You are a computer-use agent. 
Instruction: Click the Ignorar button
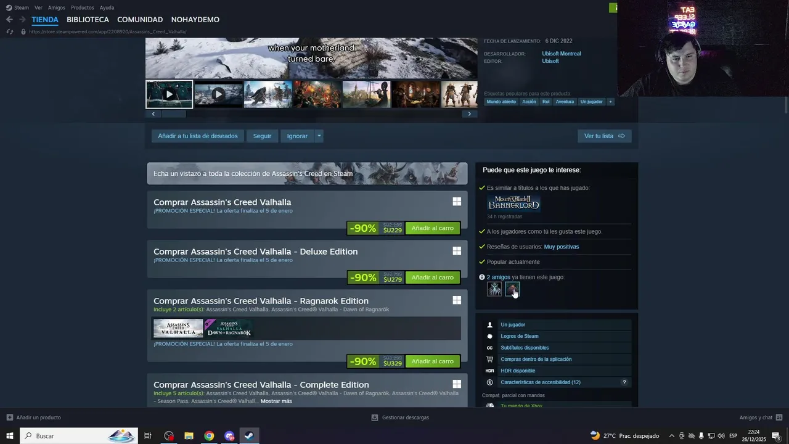point(297,136)
